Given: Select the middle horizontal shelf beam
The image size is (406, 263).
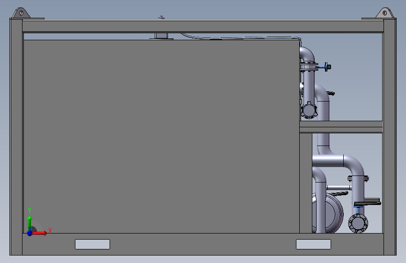Looking at the screenshot, I should (341, 127).
